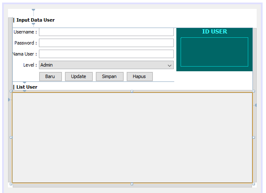Select the ID USER heading label
Viewport: 266px width, 193px height.
[x=214, y=31]
